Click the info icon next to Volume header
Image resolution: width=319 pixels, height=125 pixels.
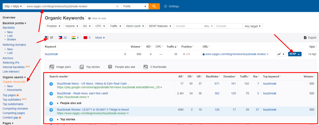point(141,46)
